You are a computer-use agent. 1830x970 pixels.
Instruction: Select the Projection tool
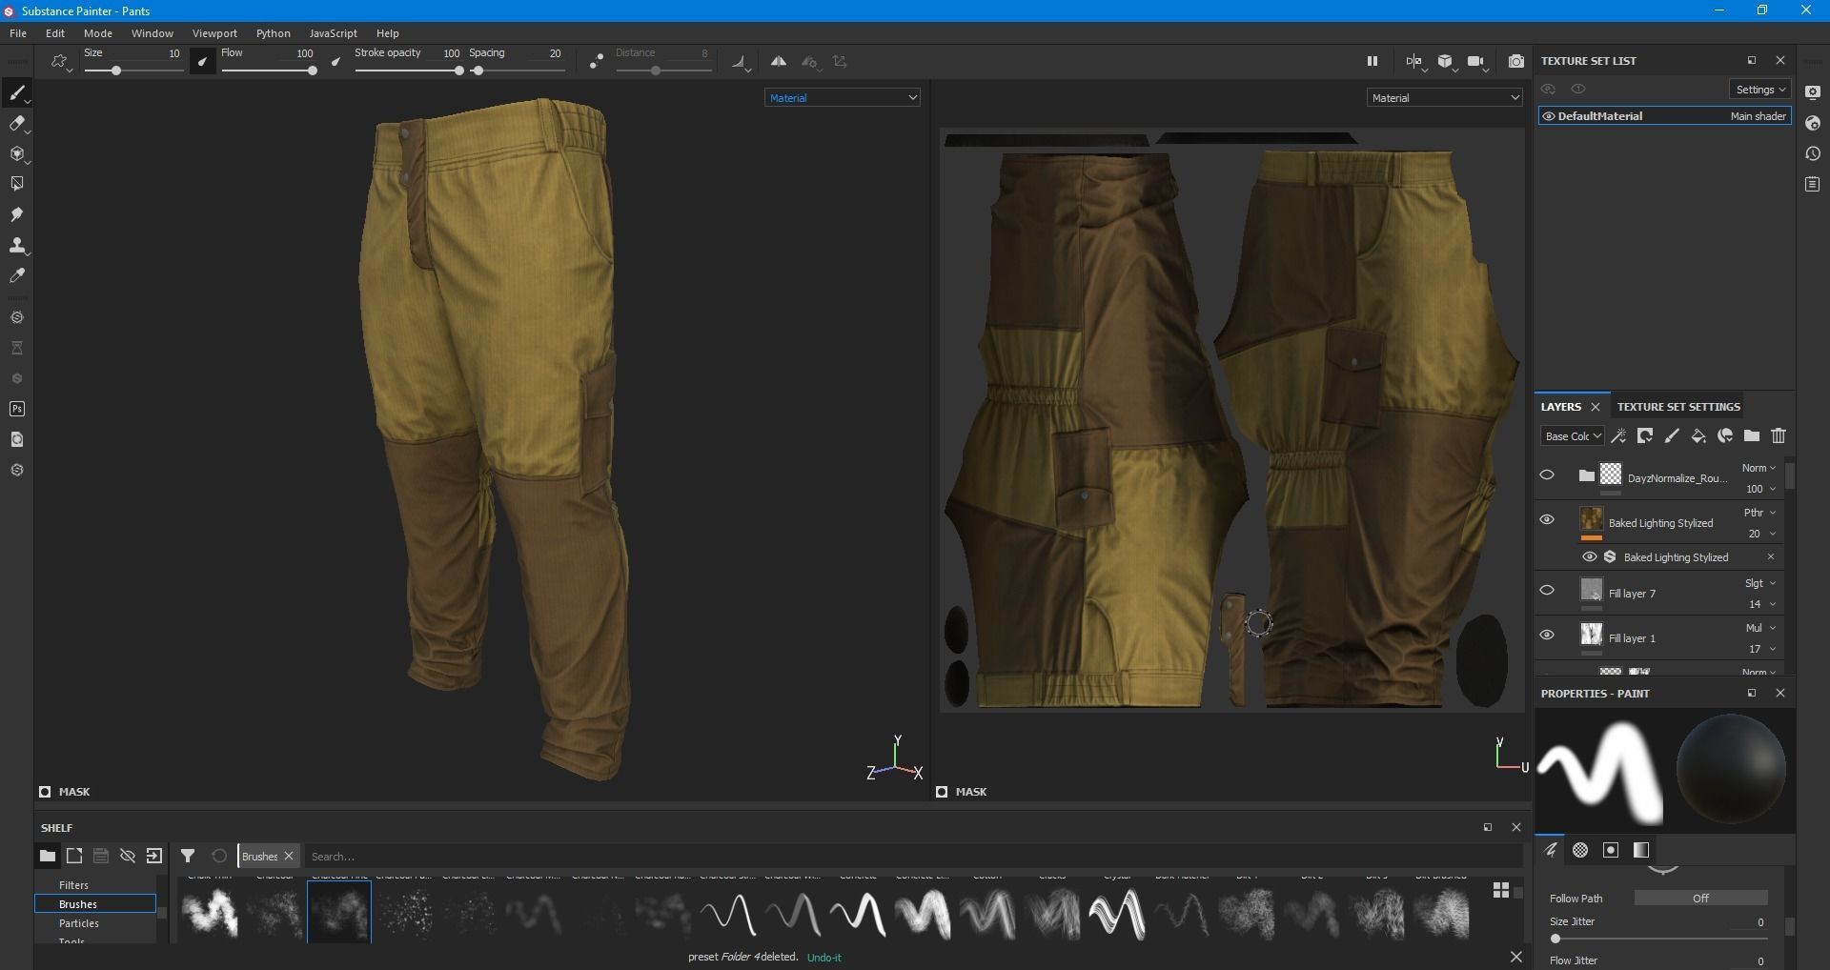[x=17, y=153]
